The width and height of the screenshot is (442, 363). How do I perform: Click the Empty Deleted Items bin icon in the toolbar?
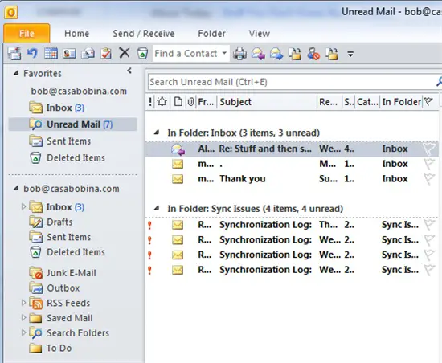coord(142,53)
